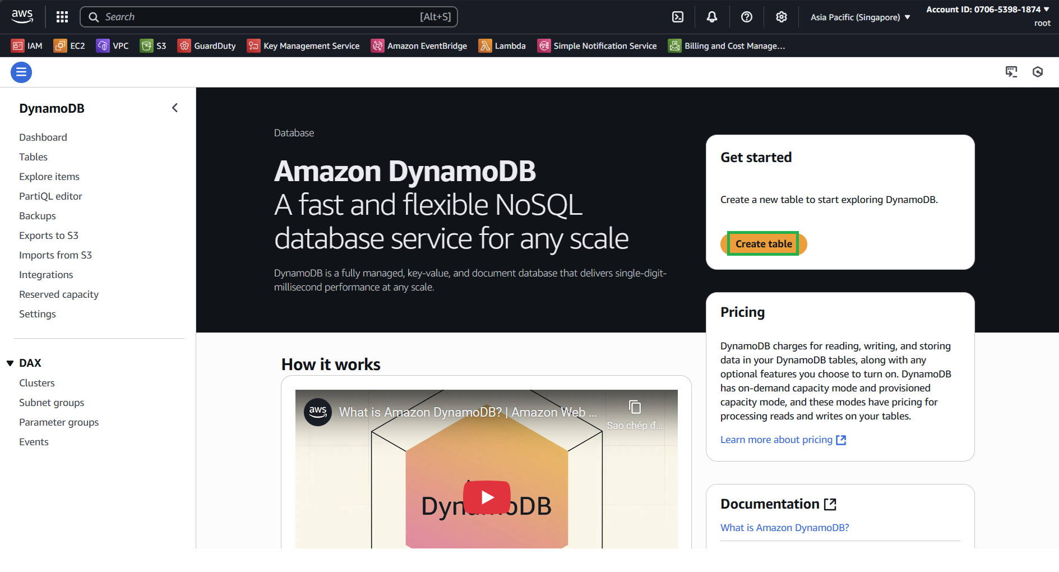Go to Dashboard in the sidebar
This screenshot has width=1059, height=572.
point(43,137)
